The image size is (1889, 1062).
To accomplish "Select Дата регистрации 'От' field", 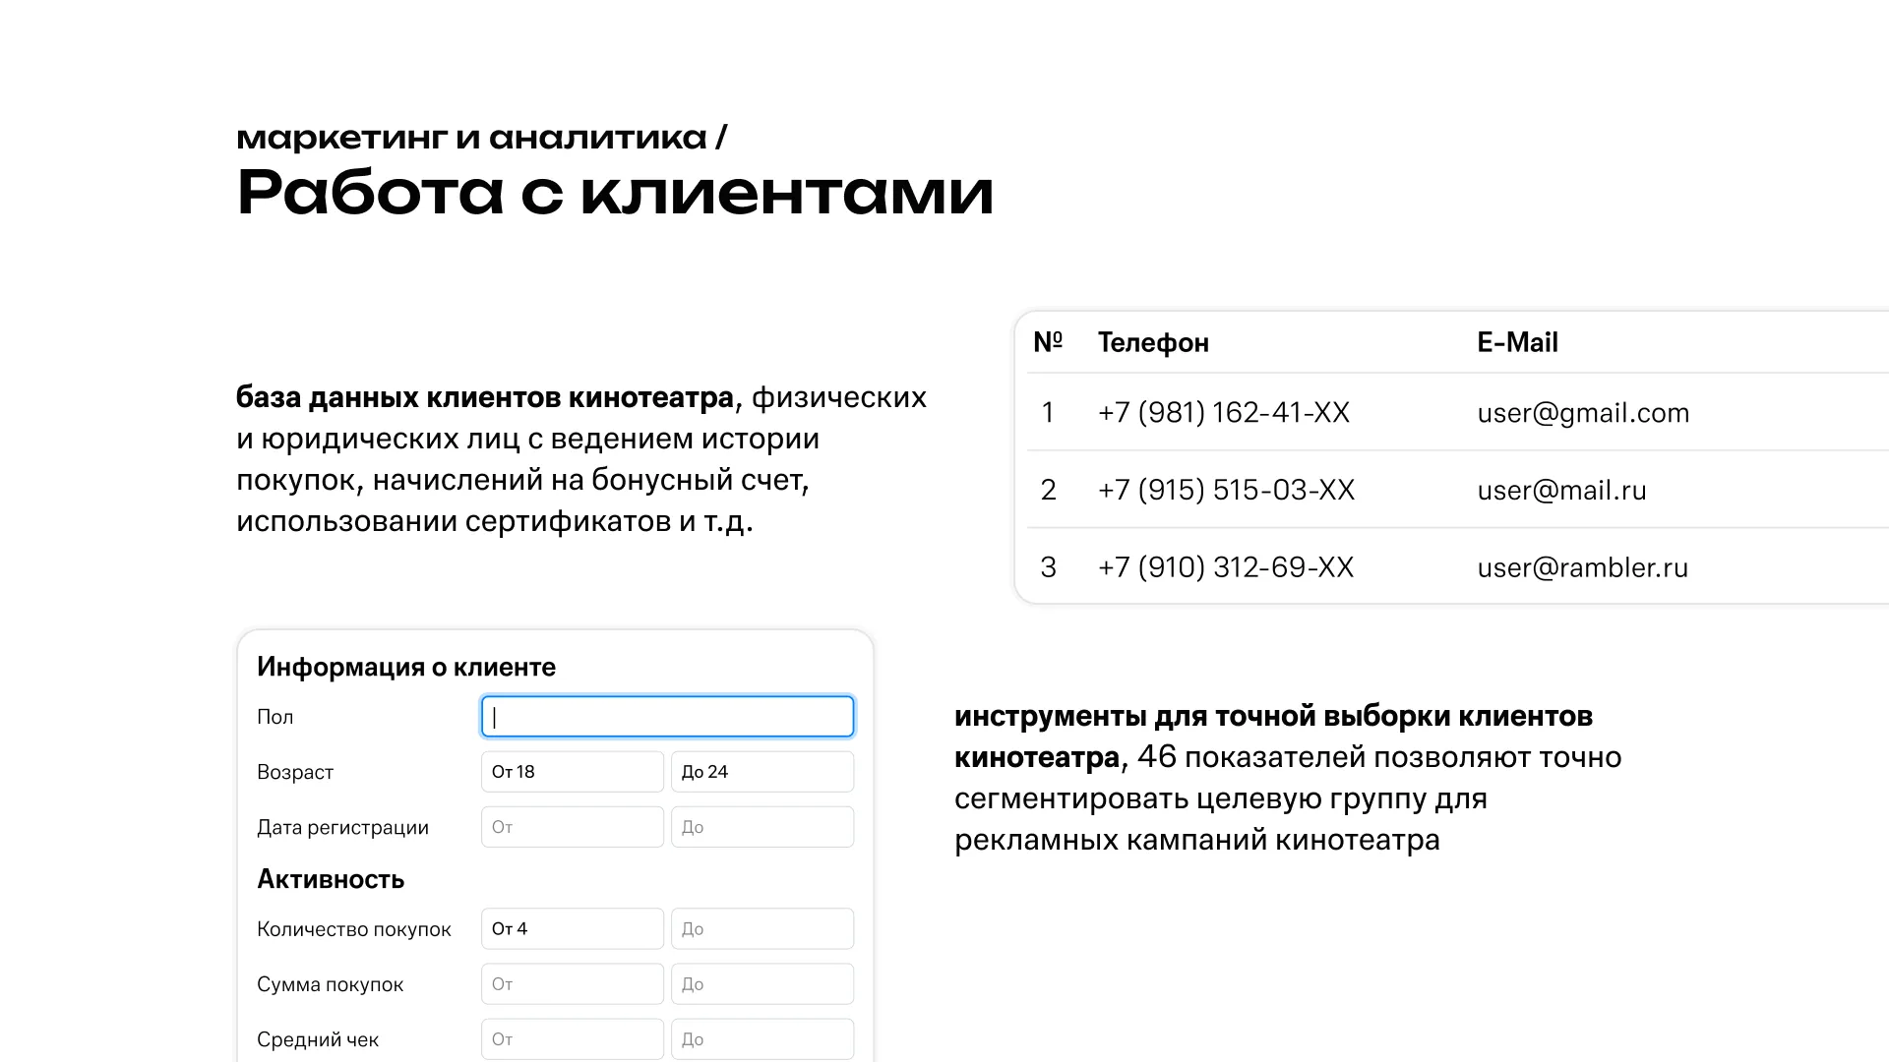I will click(x=573, y=827).
